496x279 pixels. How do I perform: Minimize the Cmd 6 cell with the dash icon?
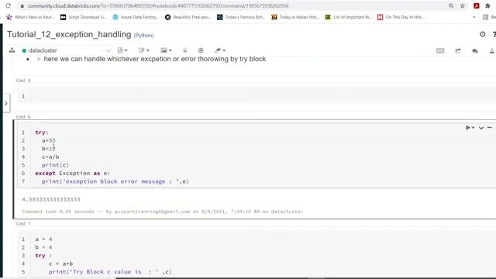click(489, 127)
